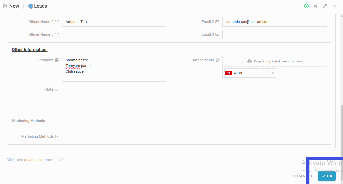Click the Note multiline icon
This screenshot has height=184, width=343.
(57, 89)
